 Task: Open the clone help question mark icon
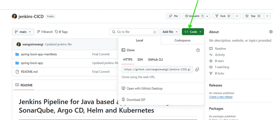(198, 50)
